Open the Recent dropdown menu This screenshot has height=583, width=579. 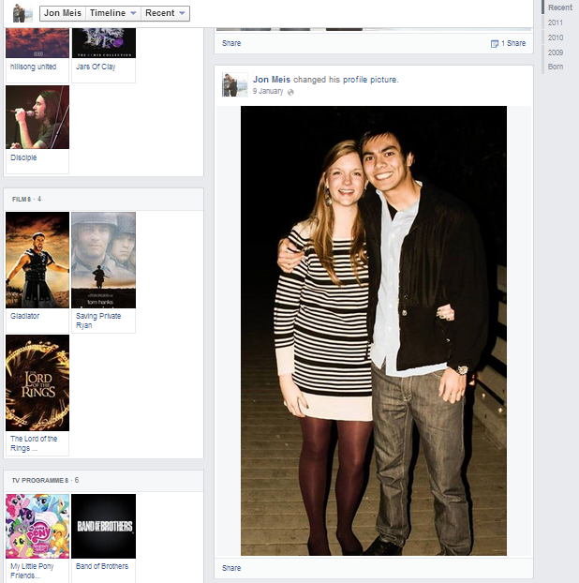[x=166, y=13]
